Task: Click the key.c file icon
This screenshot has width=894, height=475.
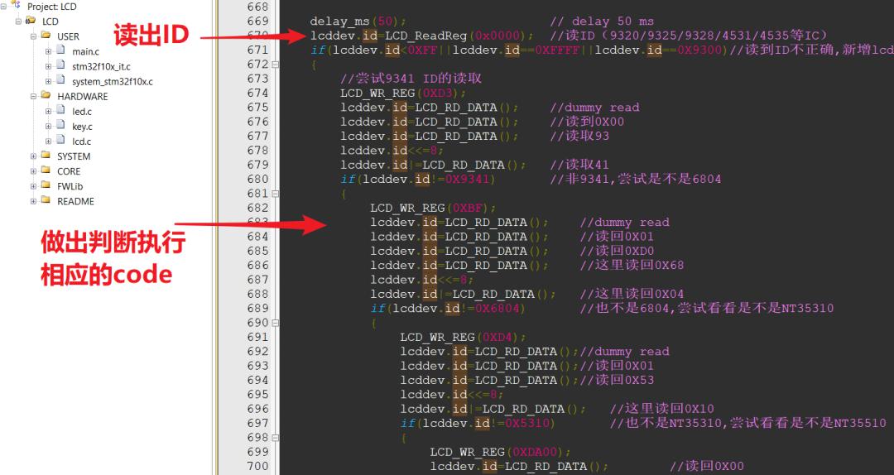Action: click(x=61, y=126)
